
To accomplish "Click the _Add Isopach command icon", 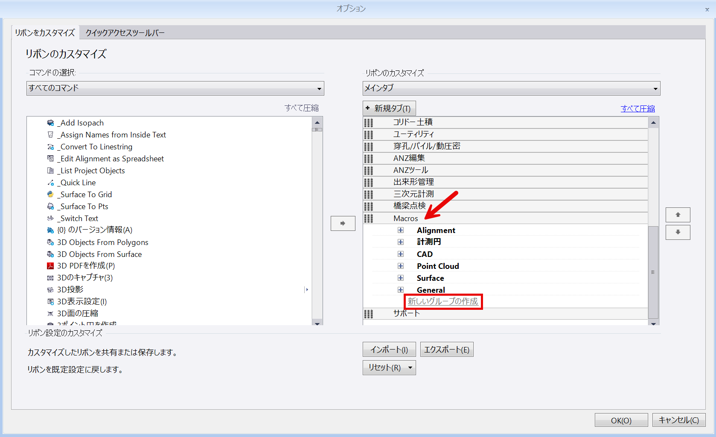I will tap(50, 123).
